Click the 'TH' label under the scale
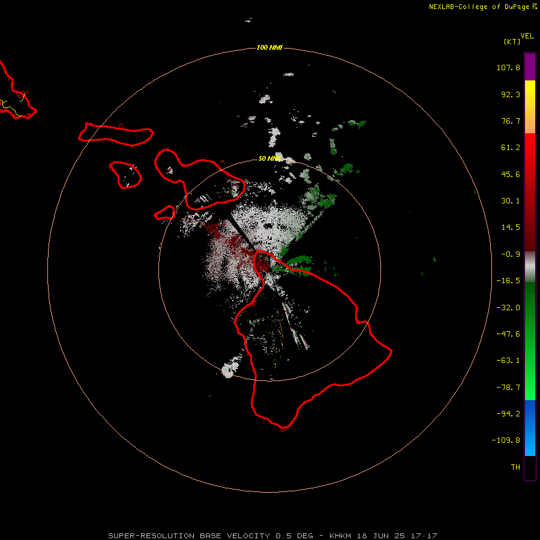 click(x=515, y=467)
